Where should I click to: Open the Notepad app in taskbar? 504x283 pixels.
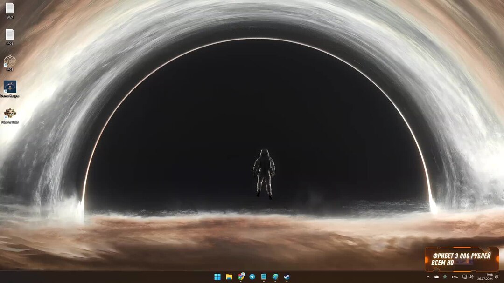pyautogui.click(x=264, y=276)
